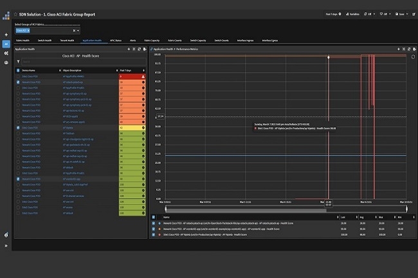Viewport: 418px width, 278px height.
Task: Uncheck the AP ostack-pstack-ap row checkbox
Action: click(18, 82)
